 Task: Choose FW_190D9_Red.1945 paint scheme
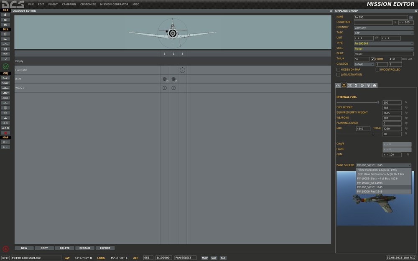(384, 192)
